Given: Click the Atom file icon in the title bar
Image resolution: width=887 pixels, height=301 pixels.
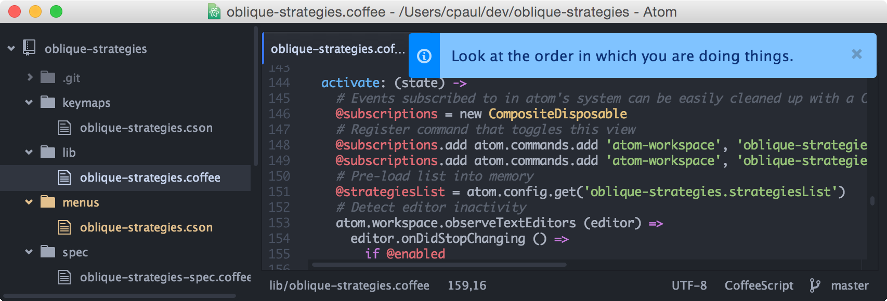Looking at the screenshot, I should (214, 11).
